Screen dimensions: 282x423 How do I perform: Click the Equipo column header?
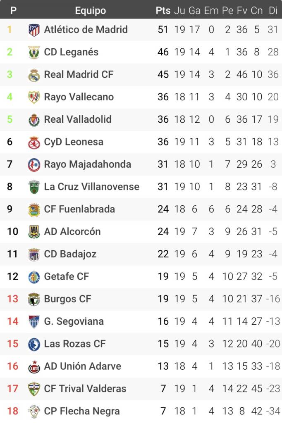(90, 11)
